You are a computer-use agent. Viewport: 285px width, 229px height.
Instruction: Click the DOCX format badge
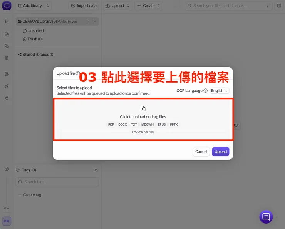[122, 124]
